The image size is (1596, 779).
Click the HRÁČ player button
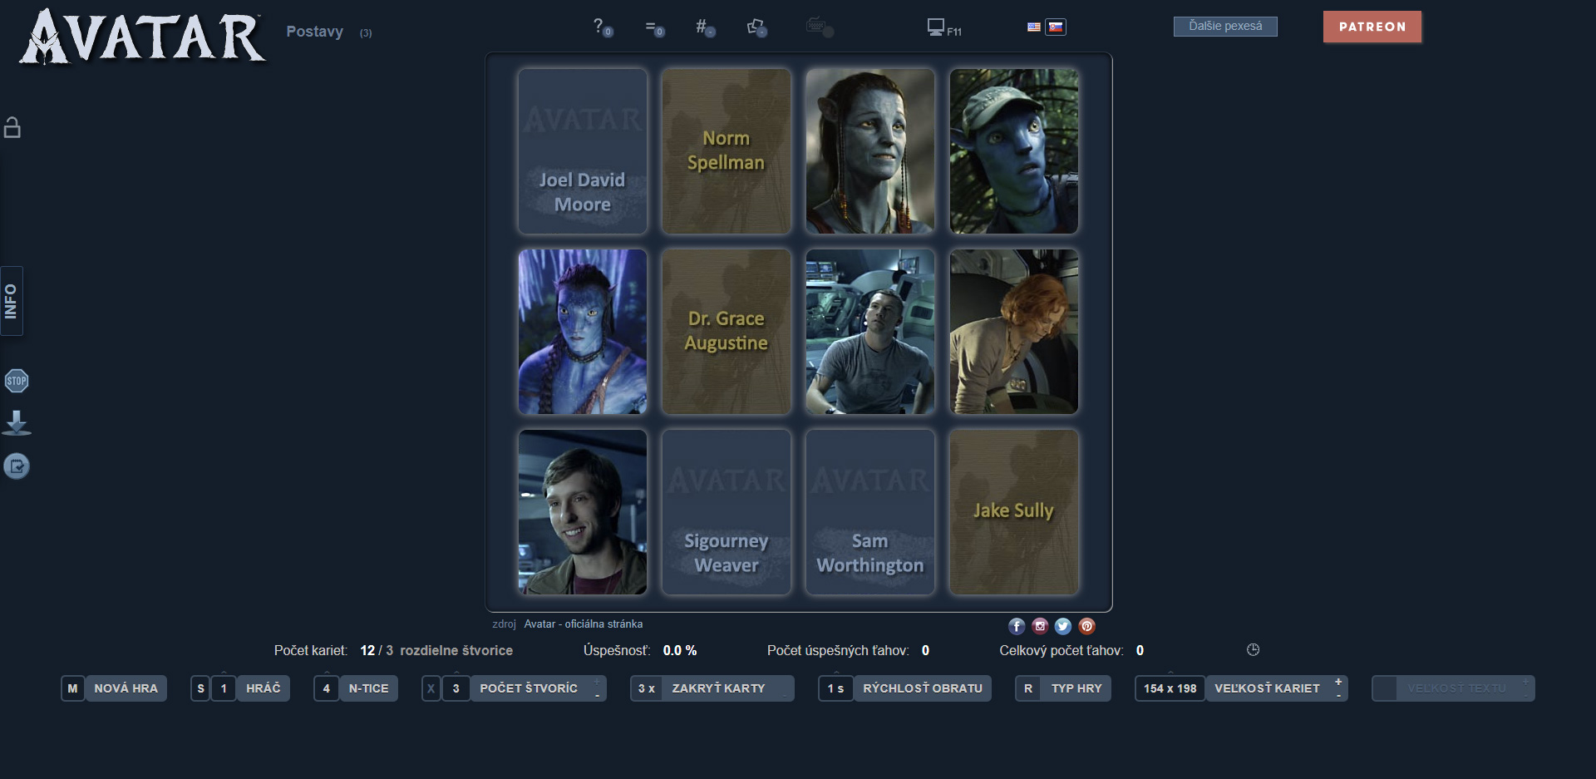tap(263, 688)
